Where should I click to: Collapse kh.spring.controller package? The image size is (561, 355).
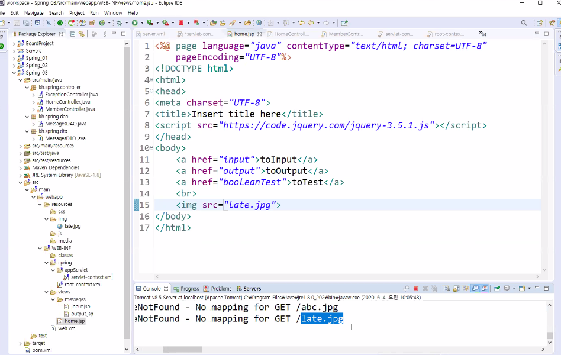(27, 88)
